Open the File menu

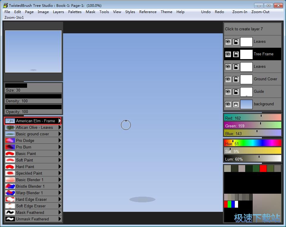coord(7,12)
